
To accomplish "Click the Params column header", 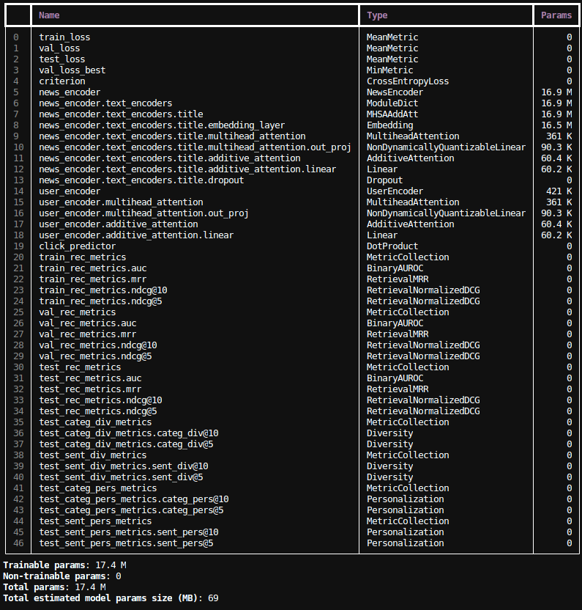I will [x=556, y=15].
